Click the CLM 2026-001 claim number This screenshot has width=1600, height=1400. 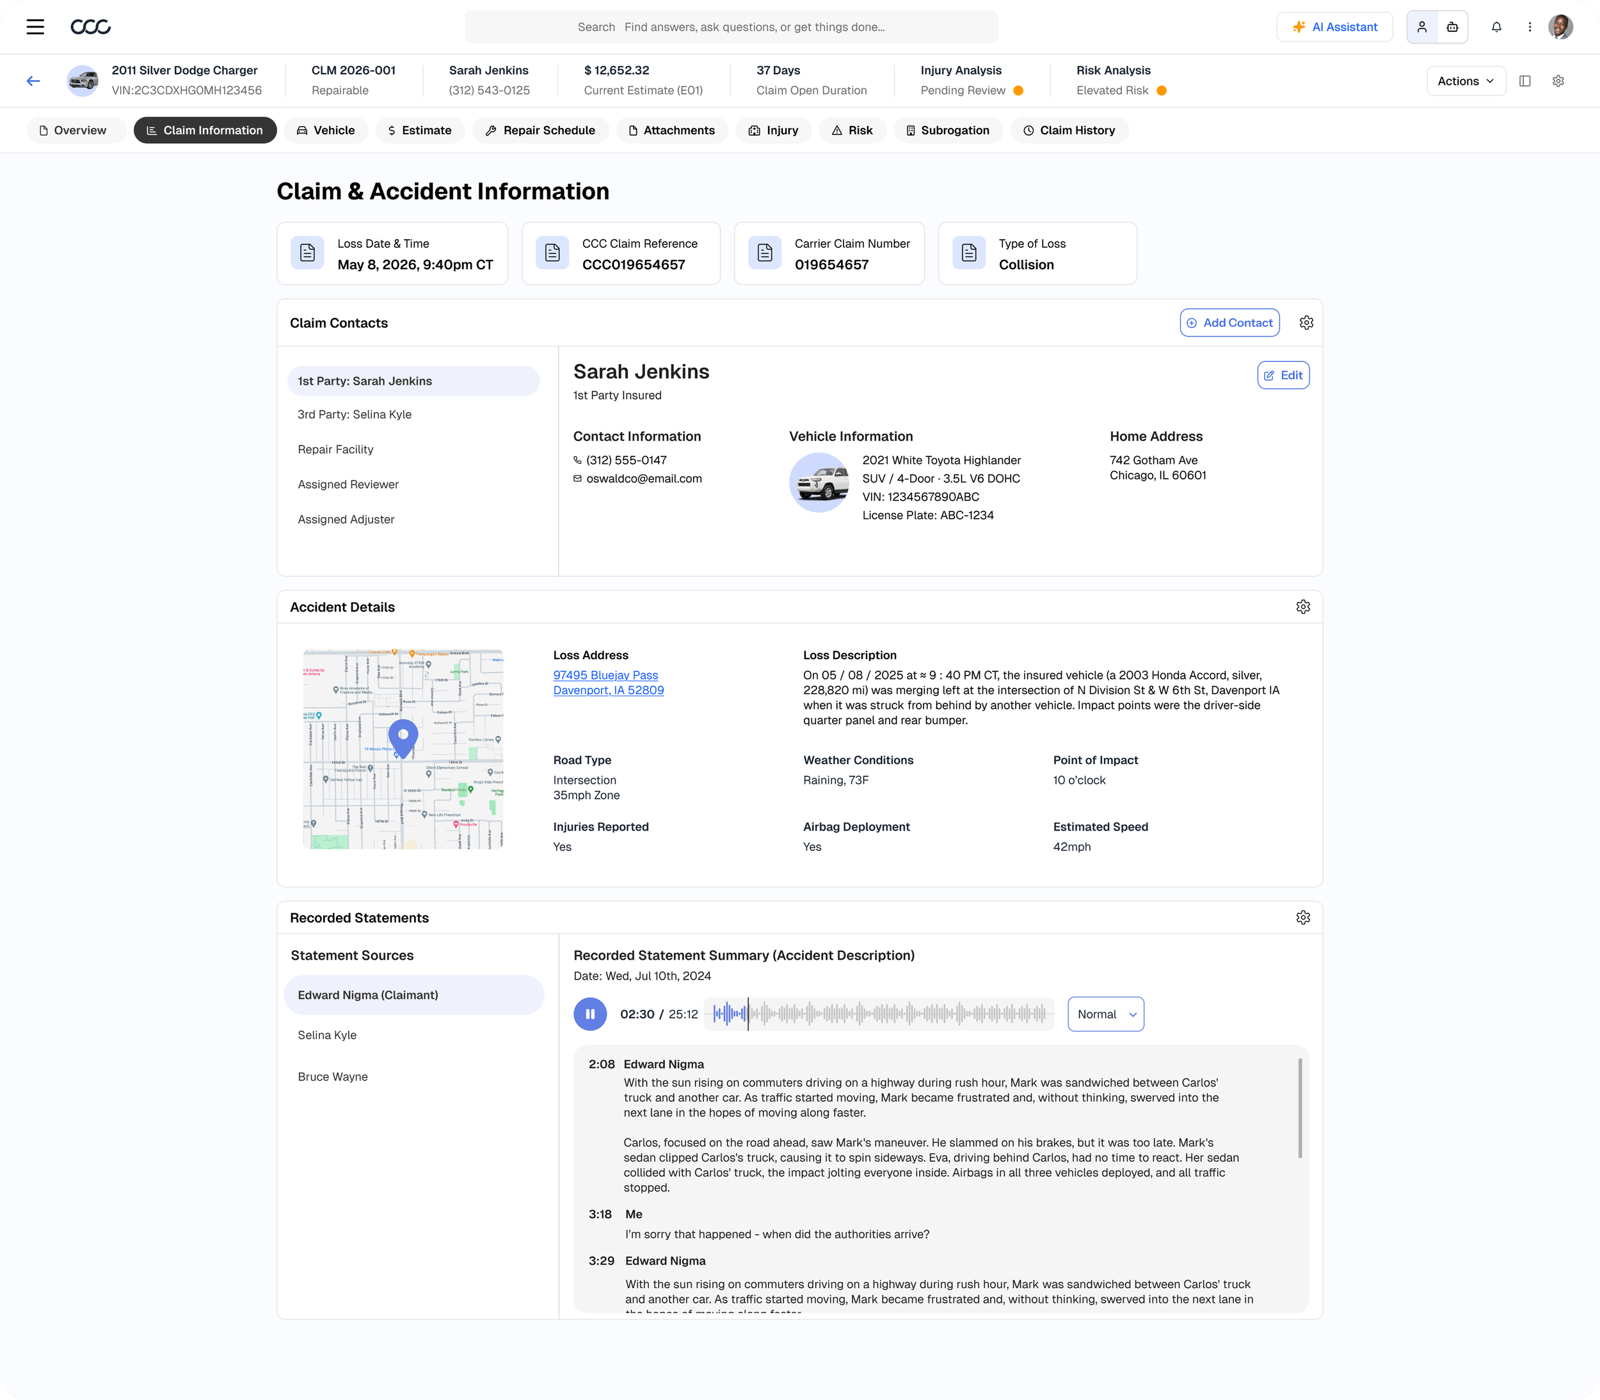point(353,70)
